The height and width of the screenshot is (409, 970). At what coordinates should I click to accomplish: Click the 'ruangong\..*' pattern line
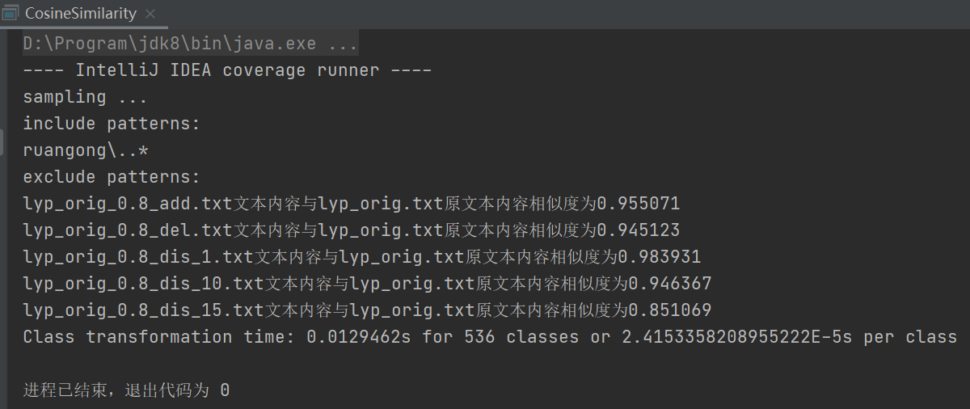86,150
